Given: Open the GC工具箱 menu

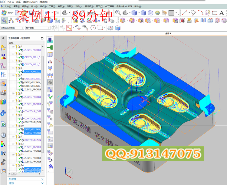Looking at the screenshot, I should click(110, 6).
